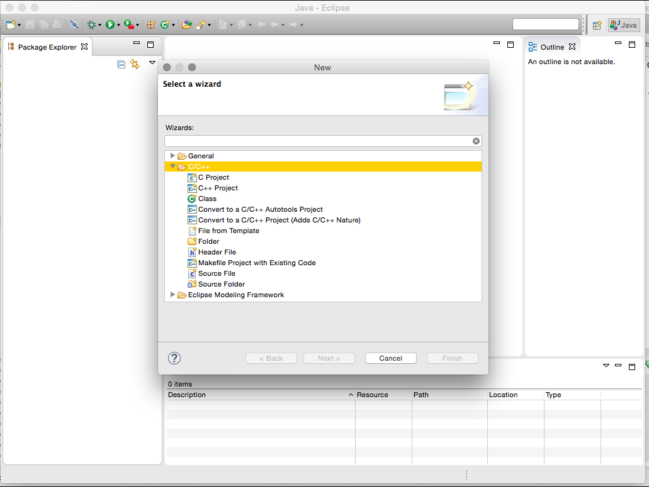Close the Package Explorer view tab

(84, 47)
